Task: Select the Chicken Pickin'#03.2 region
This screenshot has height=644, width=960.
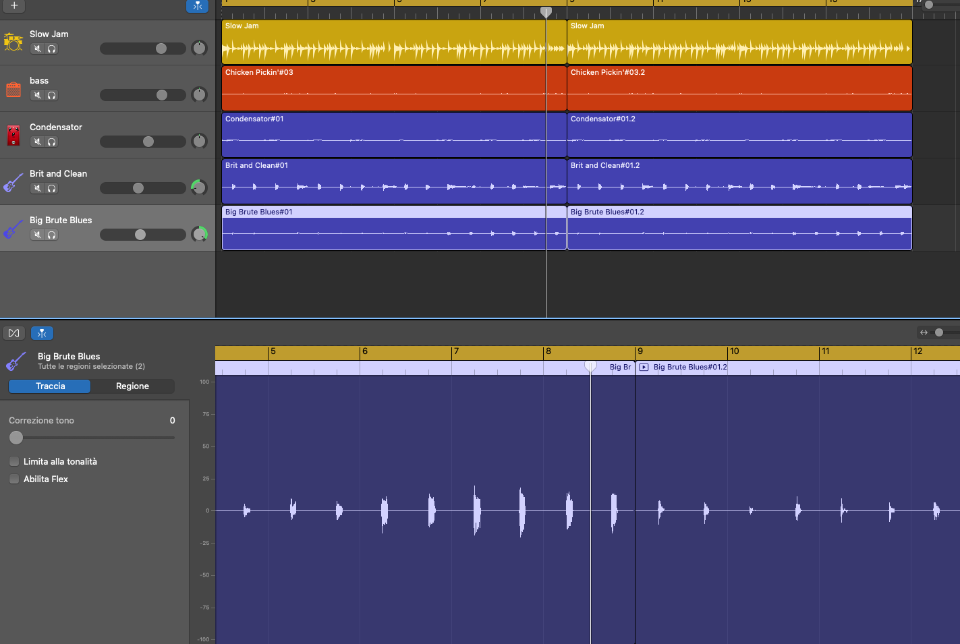Action: click(x=739, y=91)
